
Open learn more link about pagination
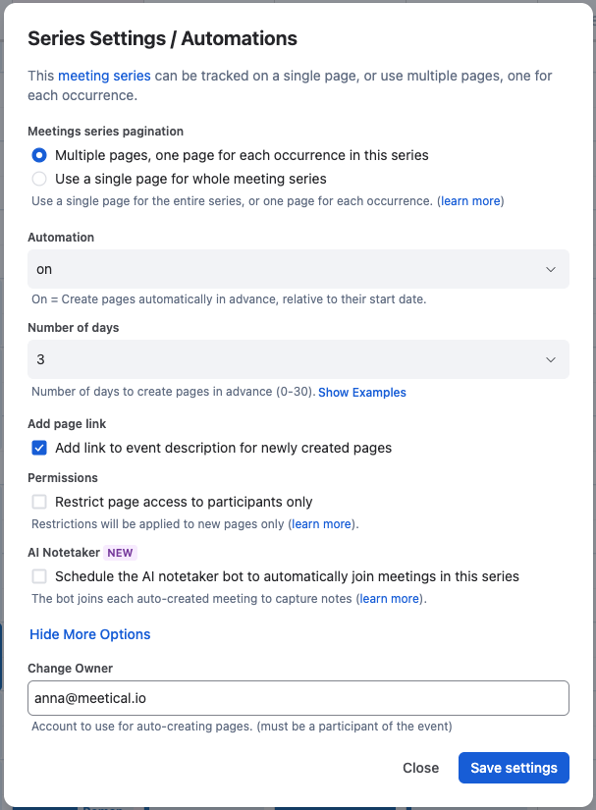(470, 201)
